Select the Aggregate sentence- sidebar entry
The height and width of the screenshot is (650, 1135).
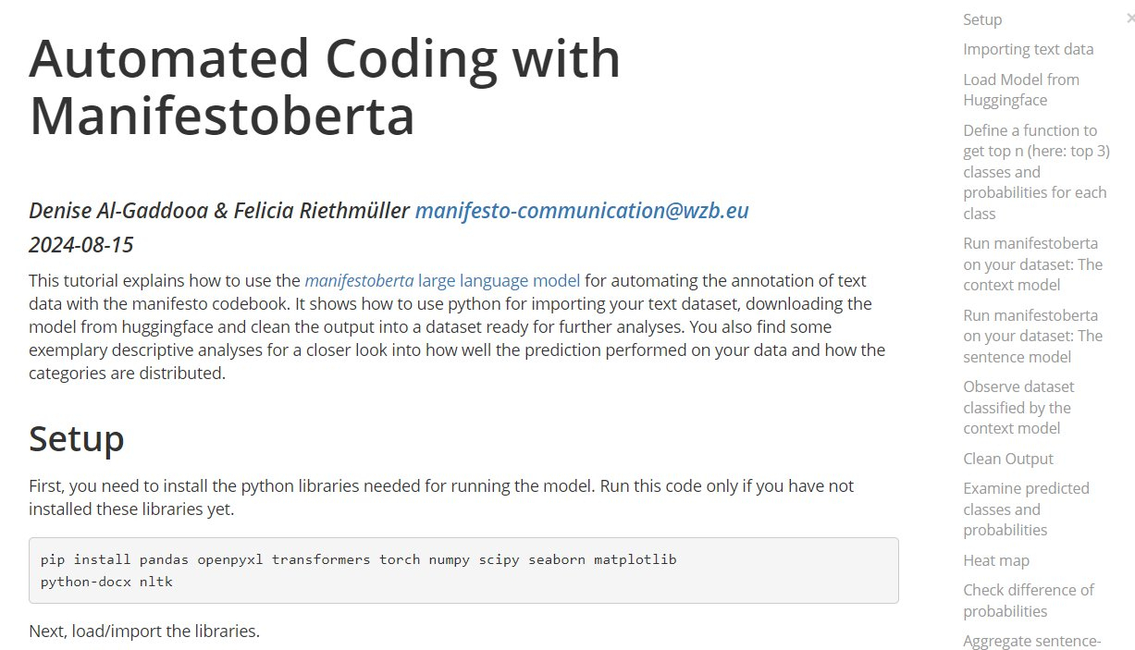point(1031,641)
